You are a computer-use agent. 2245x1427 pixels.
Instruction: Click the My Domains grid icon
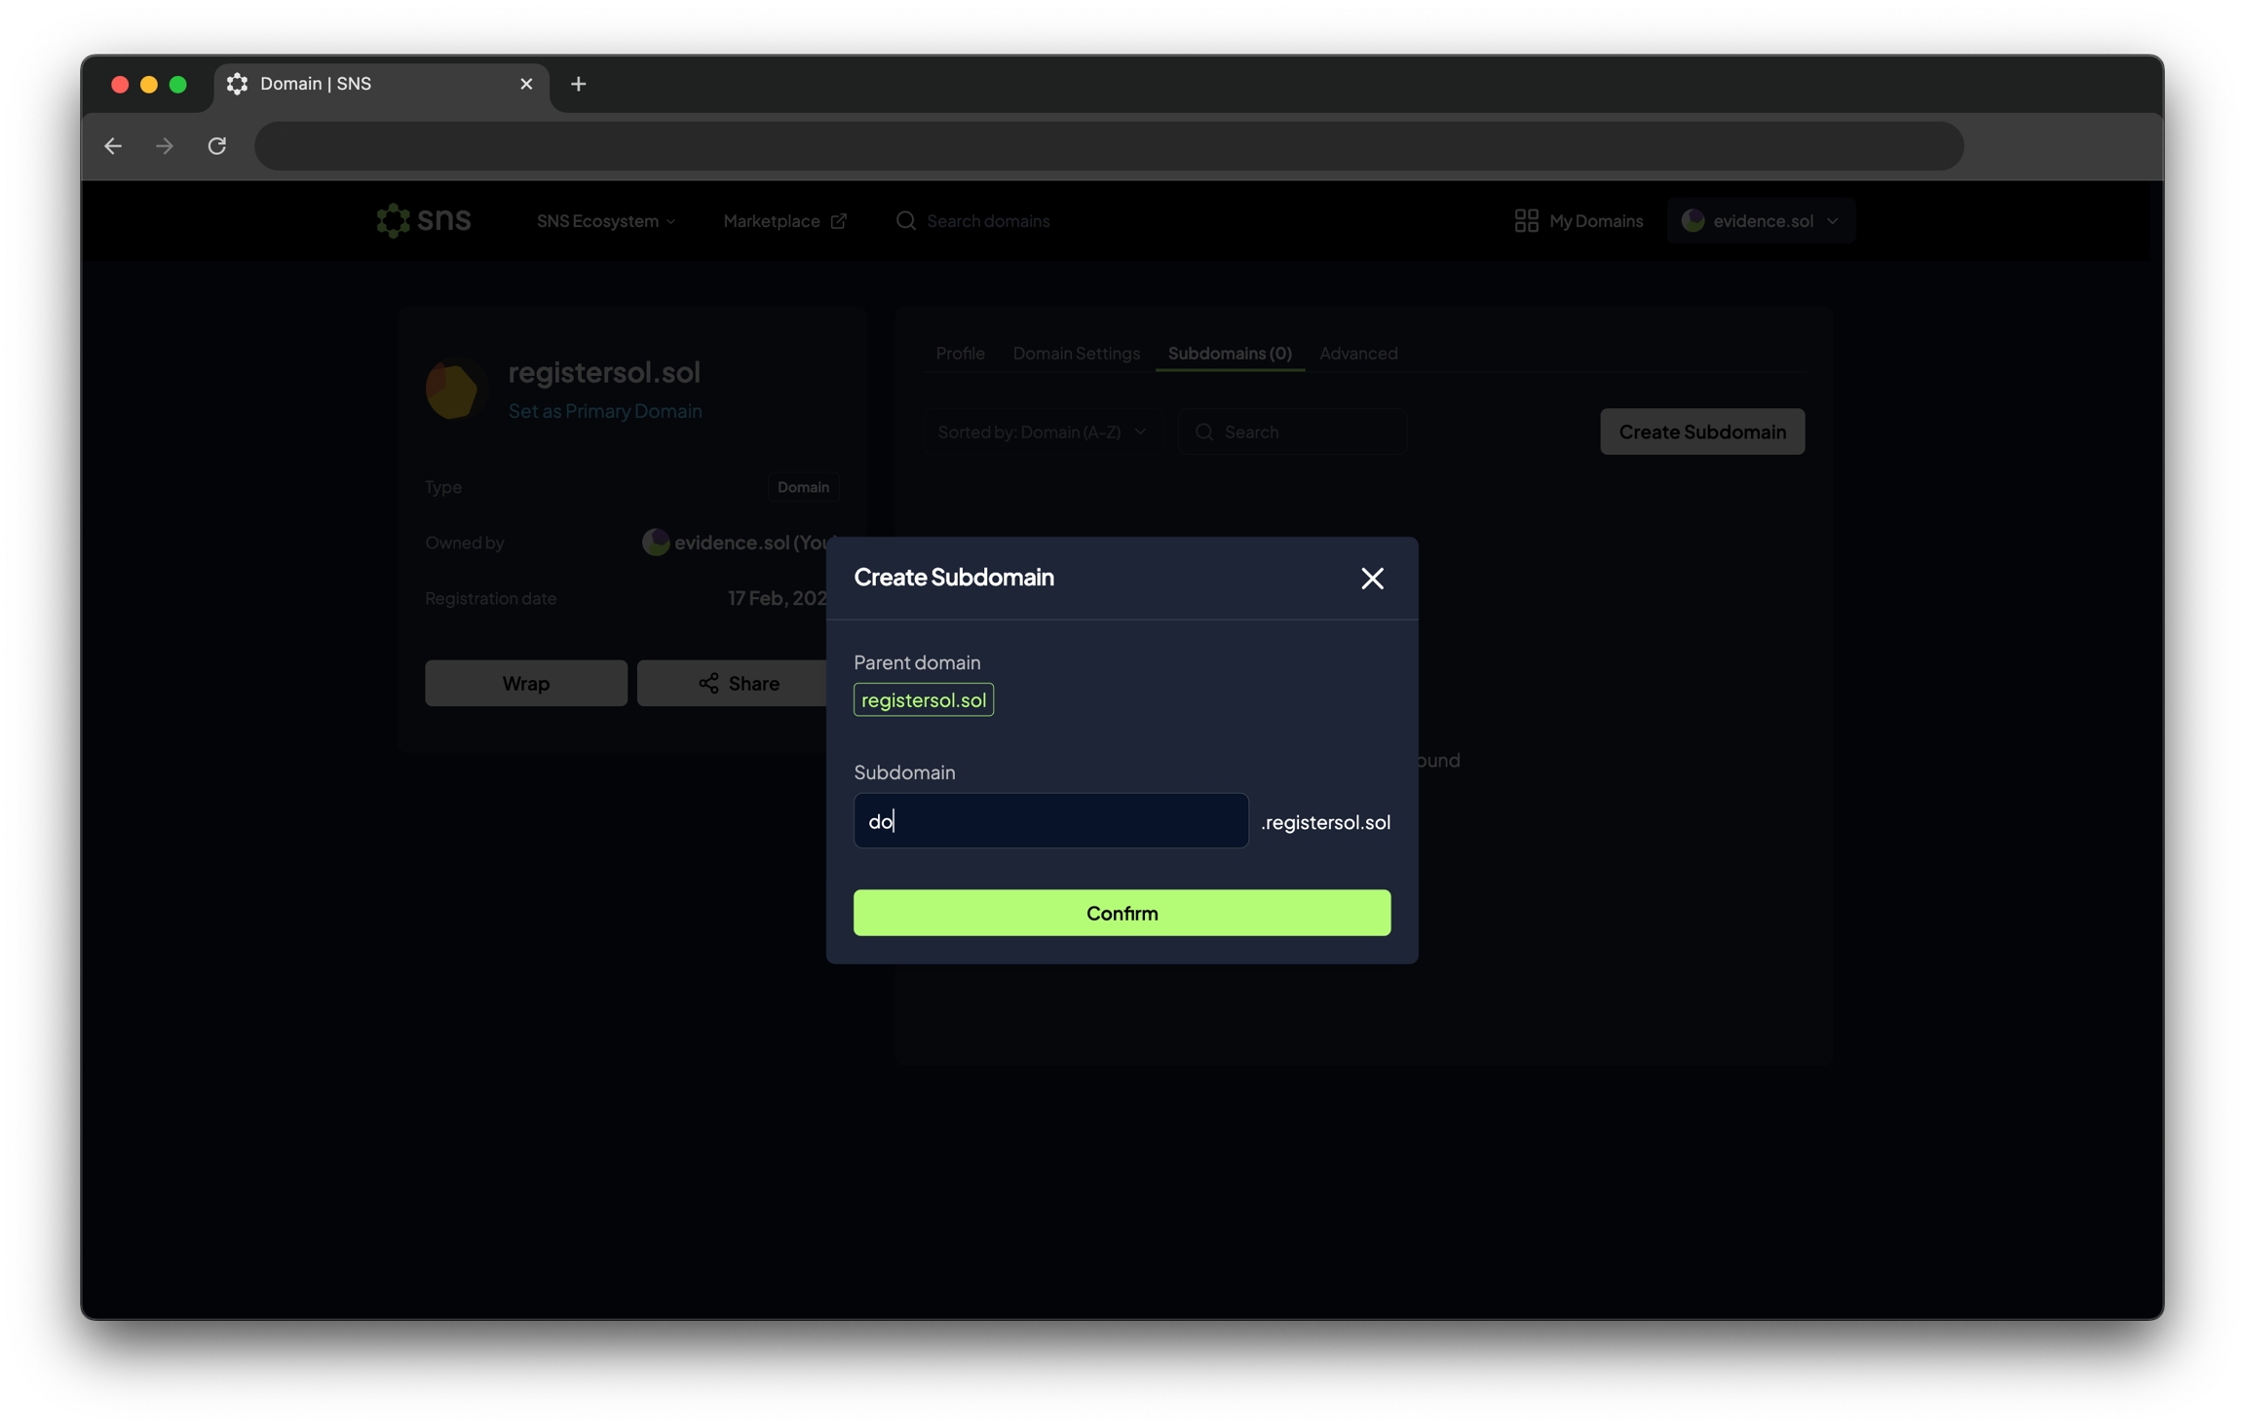click(x=1526, y=221)
